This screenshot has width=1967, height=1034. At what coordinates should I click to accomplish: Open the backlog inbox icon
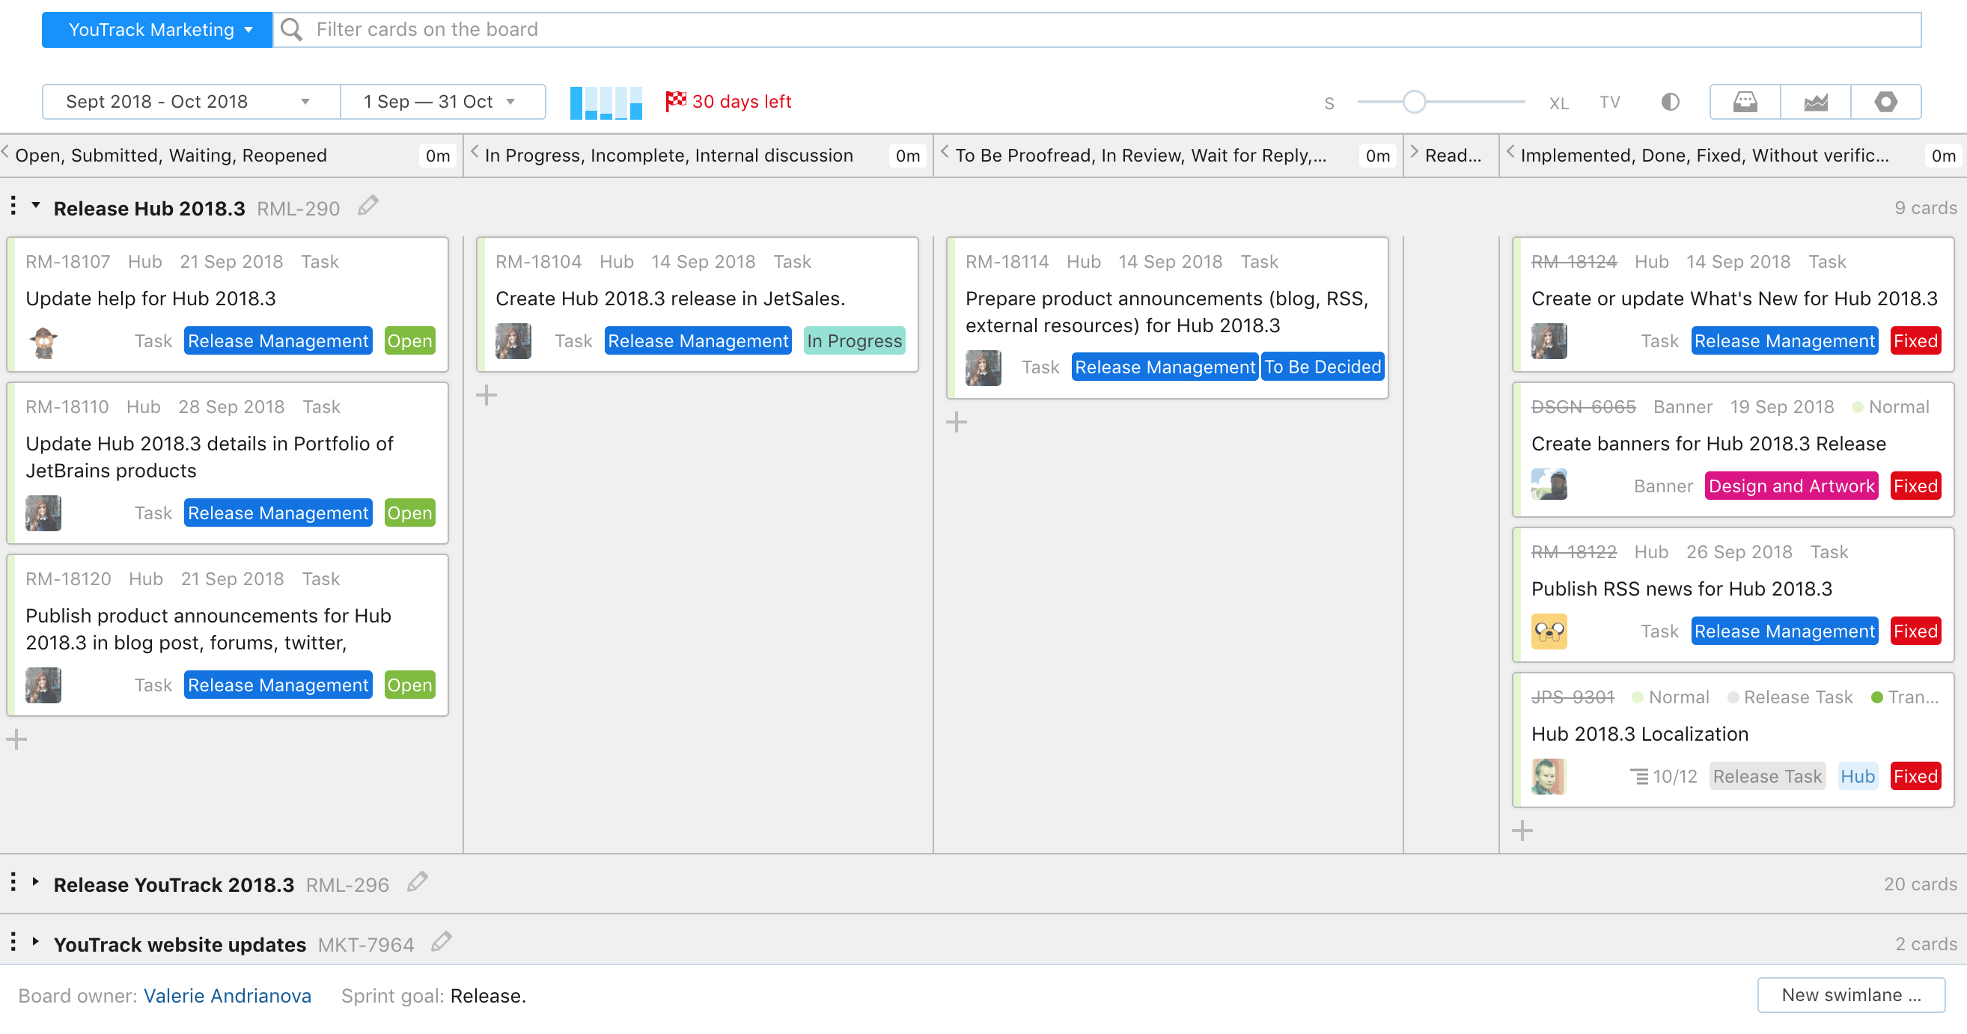tap(1745, 102)
